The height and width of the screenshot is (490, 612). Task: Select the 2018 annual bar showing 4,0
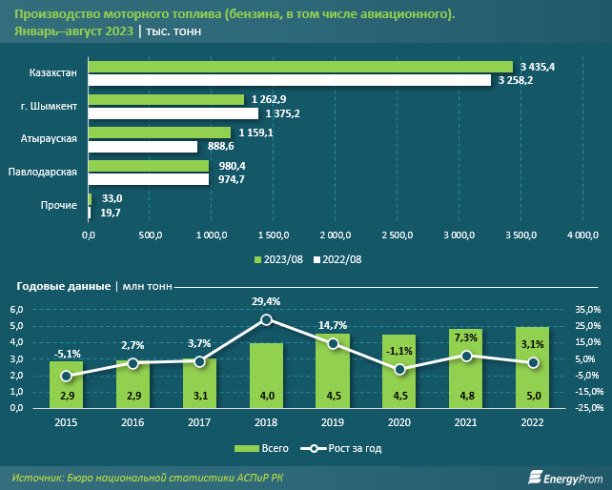[266, 376]
